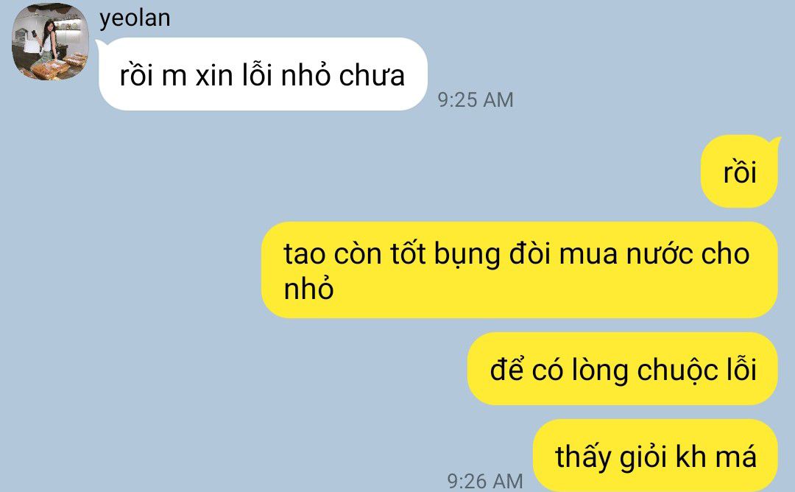Tap the tail of yeolan's white bubble

pos(100,46)
